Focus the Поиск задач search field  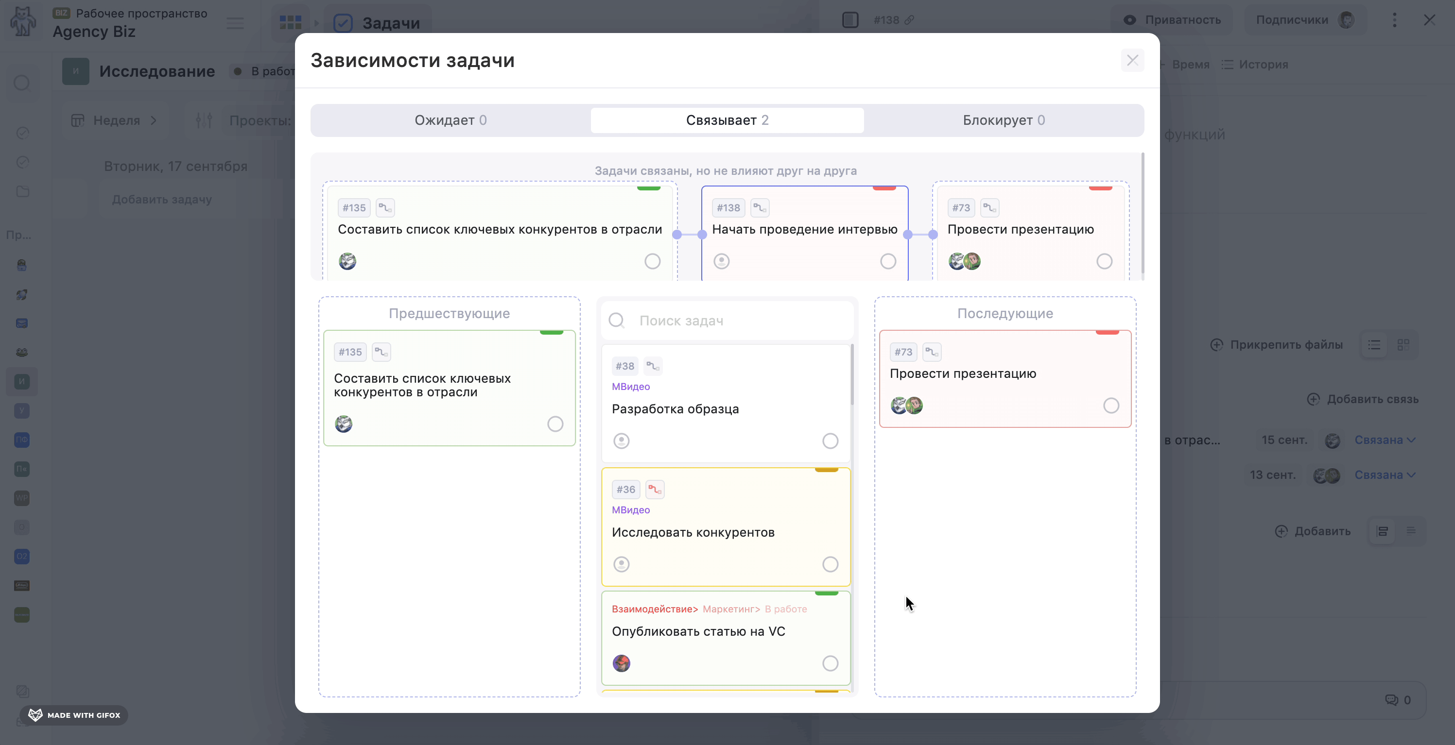point(727,321)
